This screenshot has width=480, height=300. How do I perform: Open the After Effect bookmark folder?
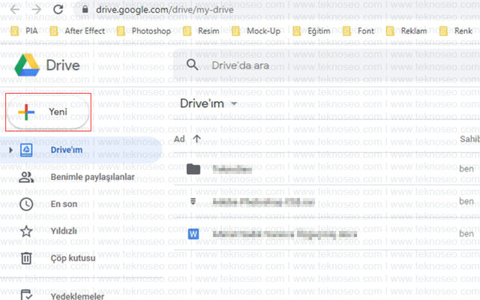77,31
